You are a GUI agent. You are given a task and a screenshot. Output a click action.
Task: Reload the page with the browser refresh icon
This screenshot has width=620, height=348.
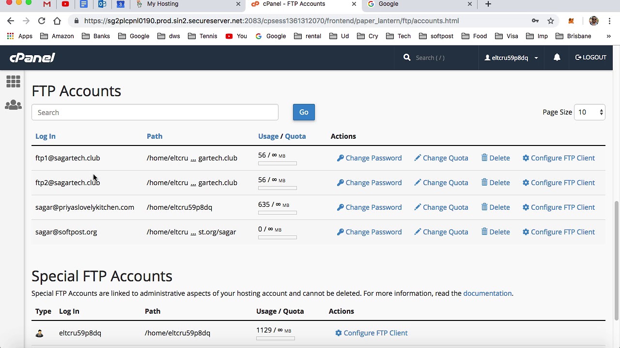[x=42, y=21]
